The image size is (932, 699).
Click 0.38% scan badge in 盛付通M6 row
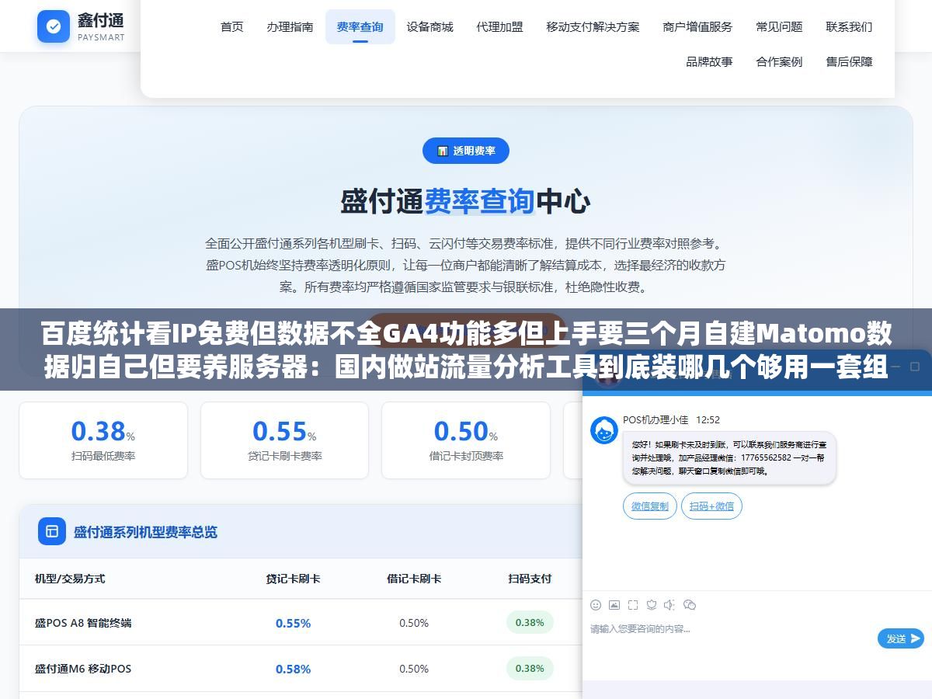[530, 668]
